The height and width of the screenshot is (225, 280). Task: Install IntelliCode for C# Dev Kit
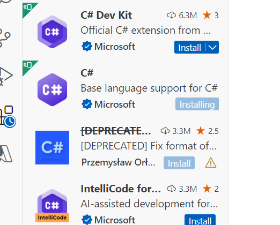coord(200,220)
